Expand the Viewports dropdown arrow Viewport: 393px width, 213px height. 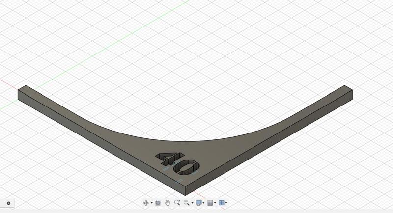click(x=226, y=203)
